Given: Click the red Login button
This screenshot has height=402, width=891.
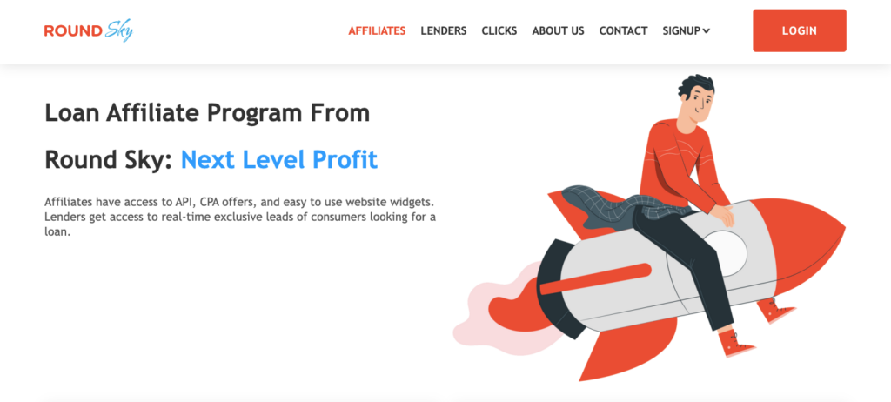Looking at the screenshot, I should pyautogui.click(x=799, y=30).
